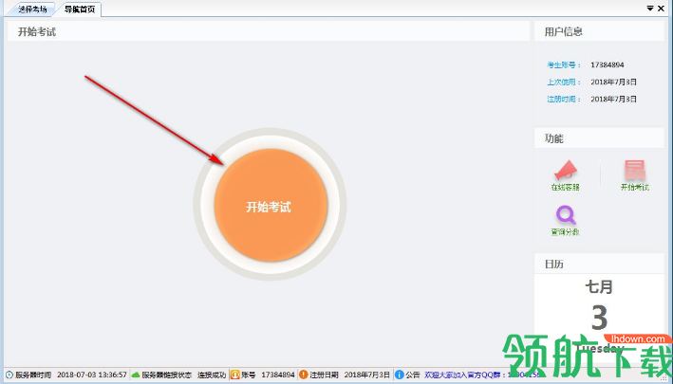
Task: Click the 七月 calendar month text
Action: pyautogui.click(x=599, y=286)
